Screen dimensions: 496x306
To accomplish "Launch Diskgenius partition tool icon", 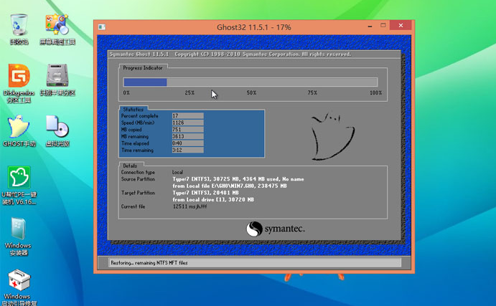I will (x=19, y=83).
